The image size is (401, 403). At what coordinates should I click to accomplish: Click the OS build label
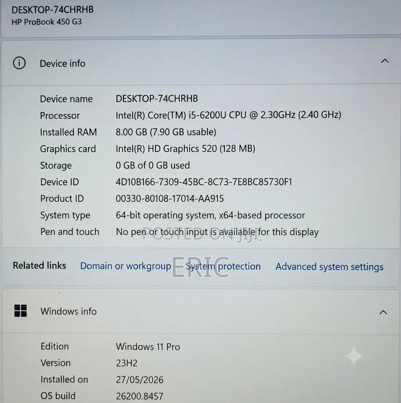58,396
